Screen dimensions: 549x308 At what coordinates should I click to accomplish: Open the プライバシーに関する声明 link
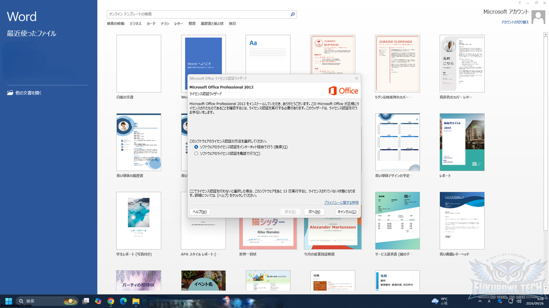pos(341,203)
